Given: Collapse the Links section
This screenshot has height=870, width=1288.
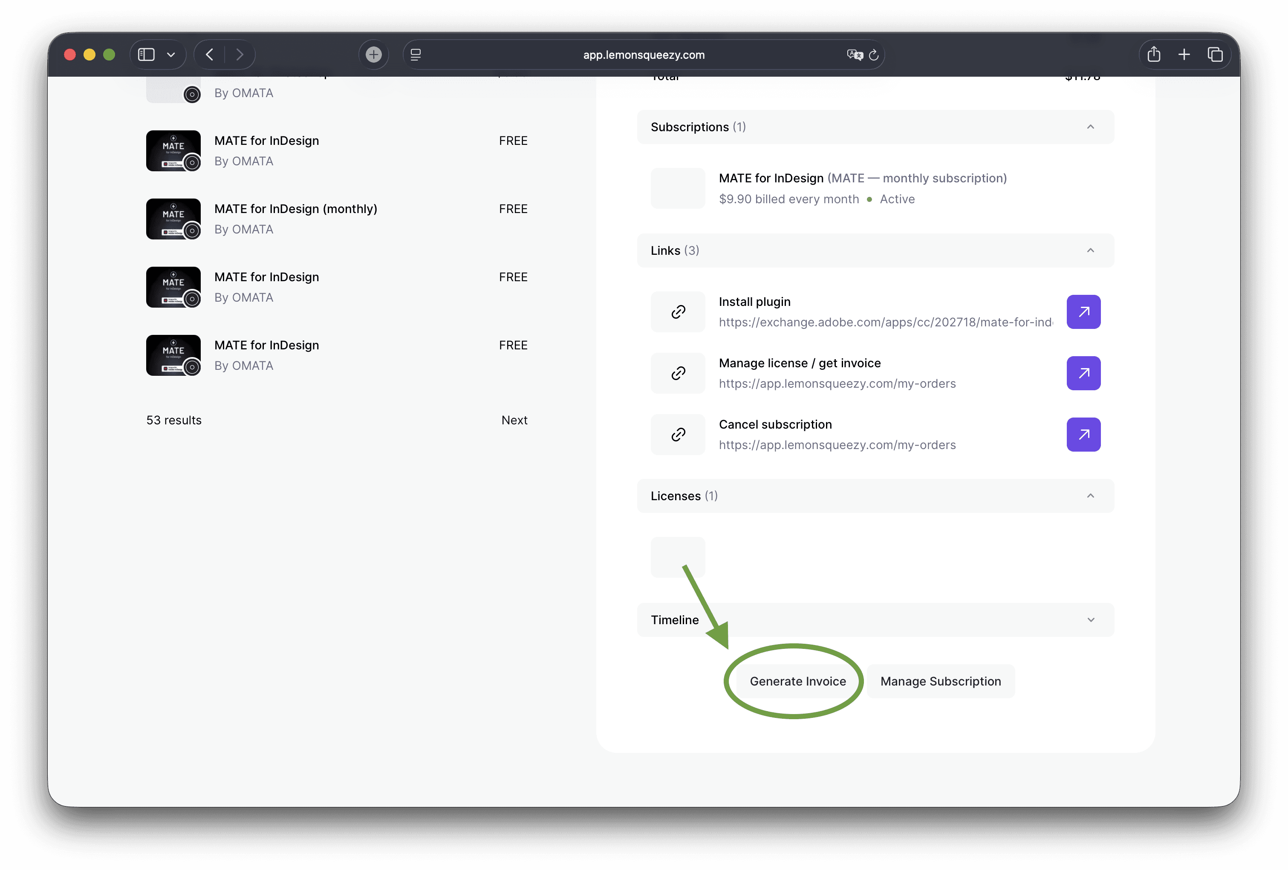Looking at the screenshot, I should [x=1090, y=251].
